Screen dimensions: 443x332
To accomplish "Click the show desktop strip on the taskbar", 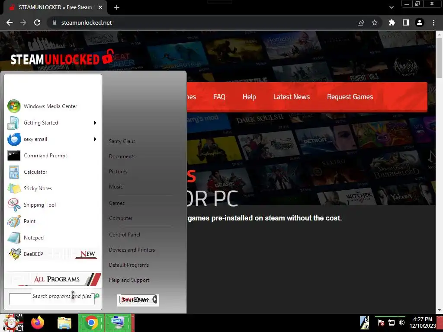I will (440, 322).
